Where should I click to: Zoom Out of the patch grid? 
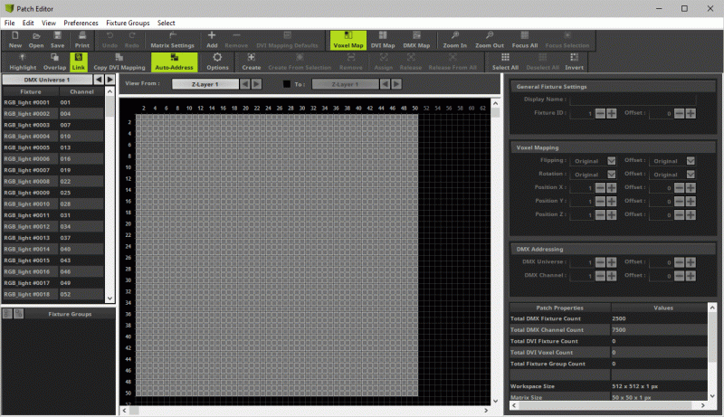[x=490, y=40]
